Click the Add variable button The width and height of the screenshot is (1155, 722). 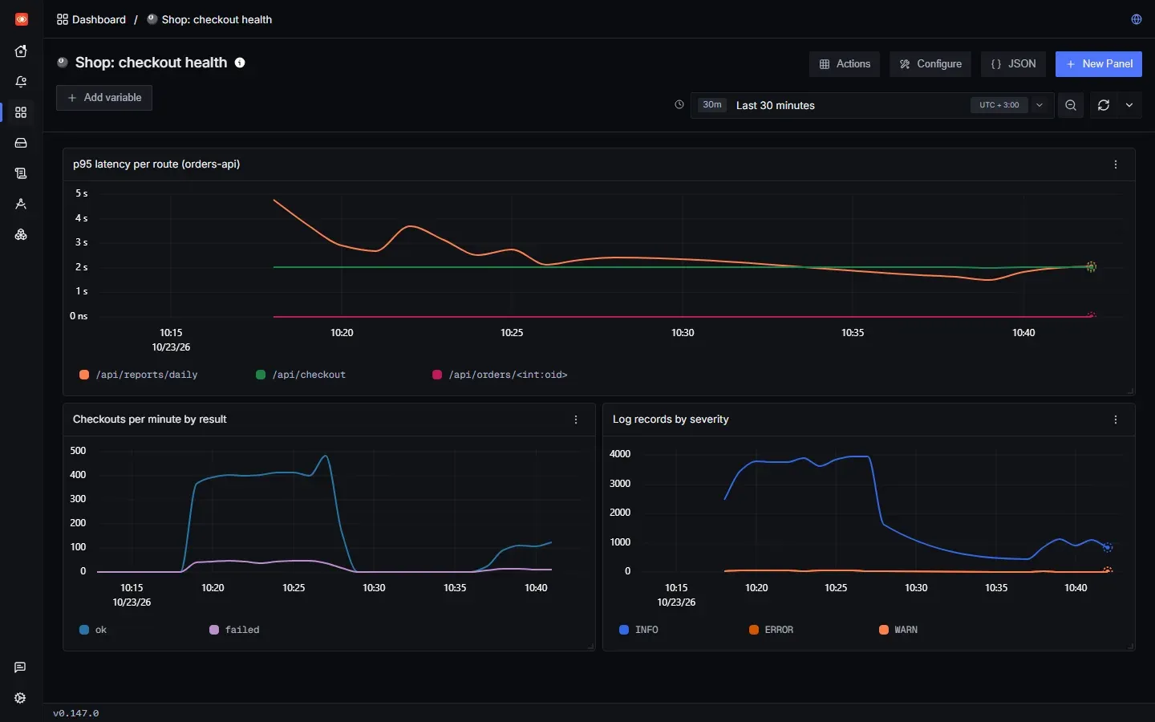(x=104, y=98)
